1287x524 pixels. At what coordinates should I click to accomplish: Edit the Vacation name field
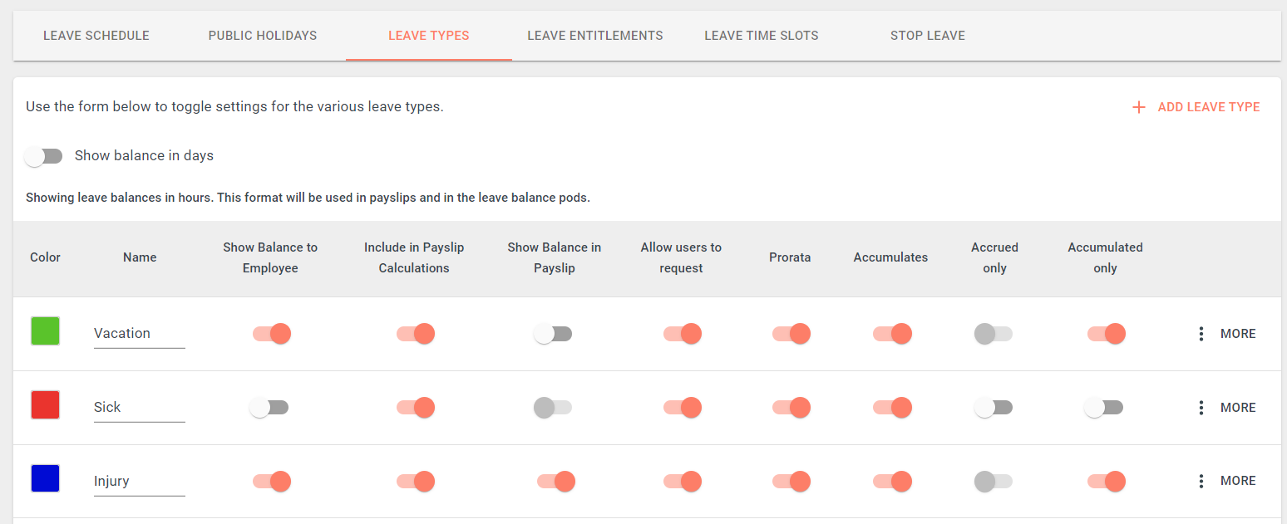click(140, 334)
